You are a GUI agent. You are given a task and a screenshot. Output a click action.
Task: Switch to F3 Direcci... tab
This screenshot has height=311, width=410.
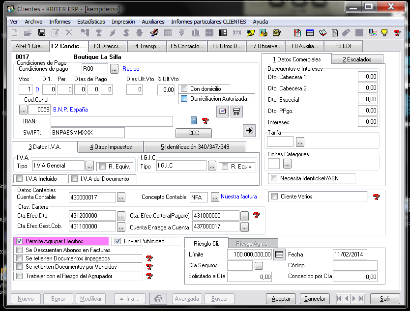(108, 46)
